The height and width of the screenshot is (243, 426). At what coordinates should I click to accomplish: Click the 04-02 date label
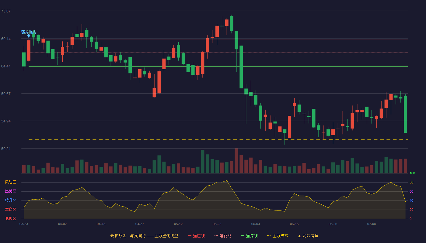pos(62,224)
